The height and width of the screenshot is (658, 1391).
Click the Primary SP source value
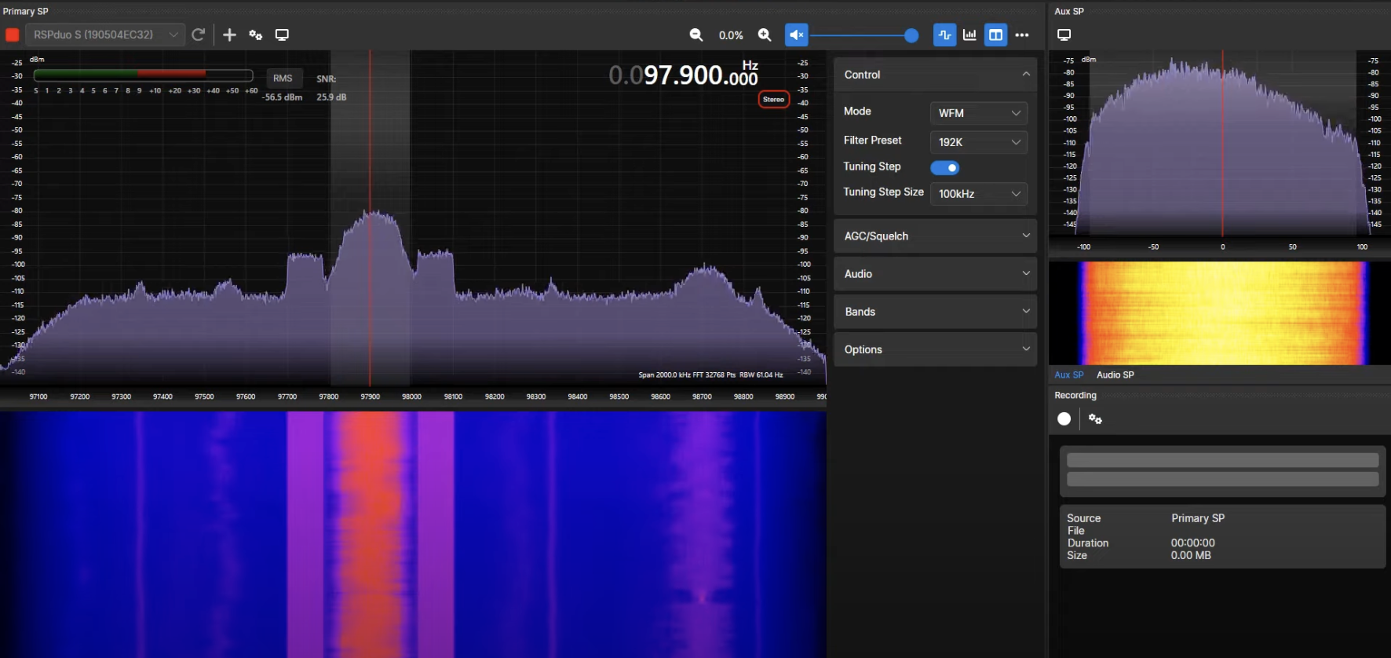point(1198,518)
